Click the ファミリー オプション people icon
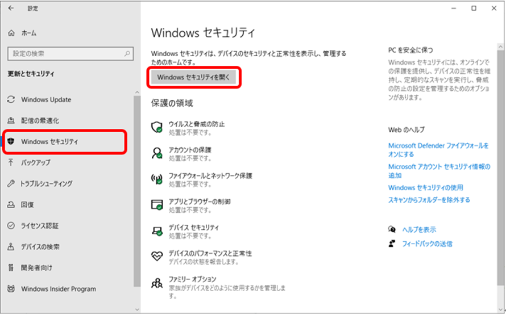506x315 pixels. [x=157, y=283]
